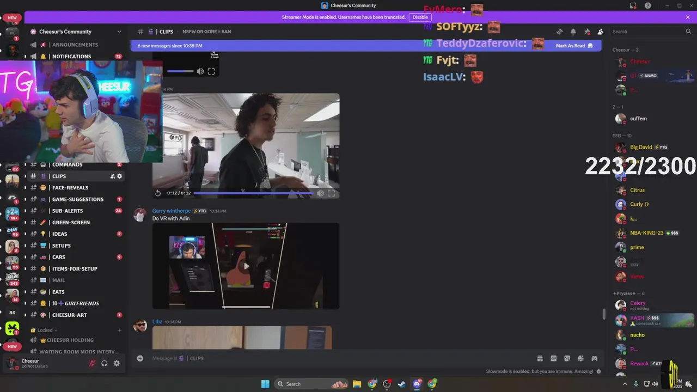Replay the 0:12 video

point(158,193)
